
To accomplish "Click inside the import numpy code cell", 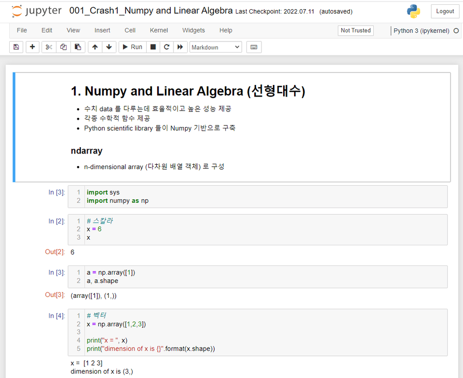I will [x=258, y=196].
